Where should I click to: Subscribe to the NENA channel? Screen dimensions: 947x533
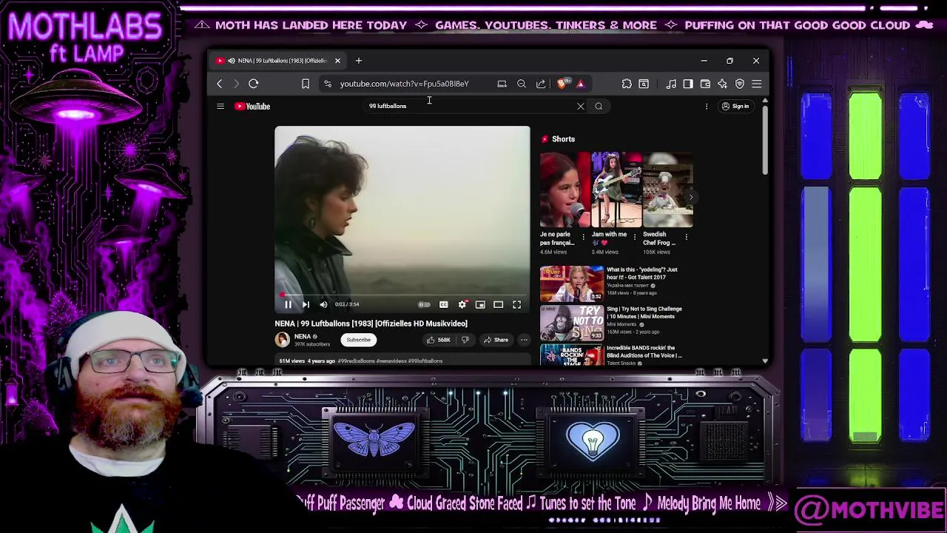(358, 340)
